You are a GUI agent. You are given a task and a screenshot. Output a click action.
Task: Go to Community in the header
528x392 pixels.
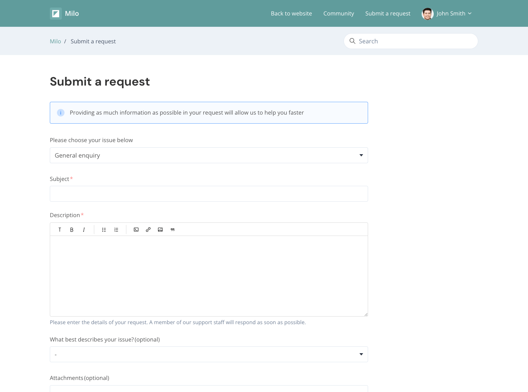(338, 14)
